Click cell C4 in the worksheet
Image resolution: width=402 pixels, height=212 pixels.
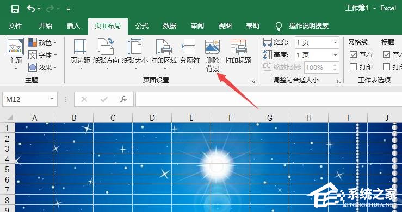coord(113,159)
